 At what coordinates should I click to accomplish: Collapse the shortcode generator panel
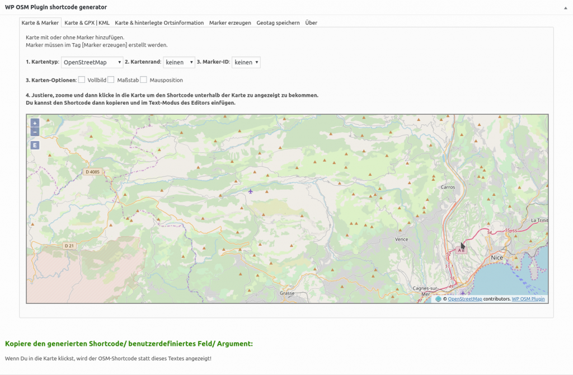pos(566,7)
